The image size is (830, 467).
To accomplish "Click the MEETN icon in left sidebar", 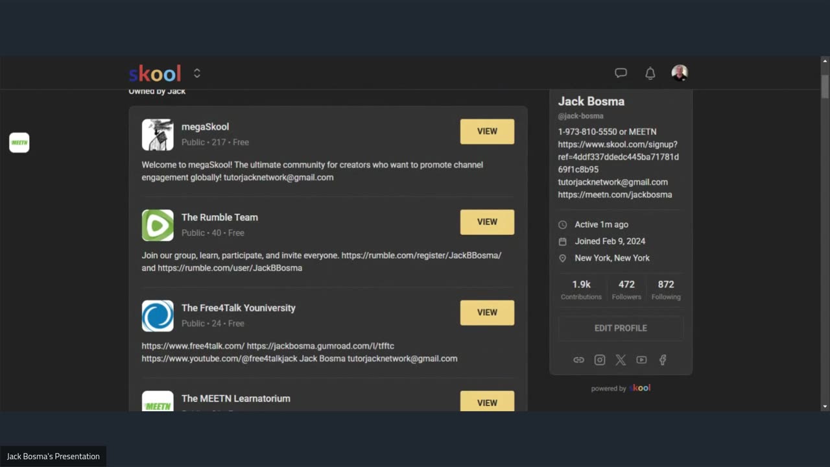I will (19, 143).
